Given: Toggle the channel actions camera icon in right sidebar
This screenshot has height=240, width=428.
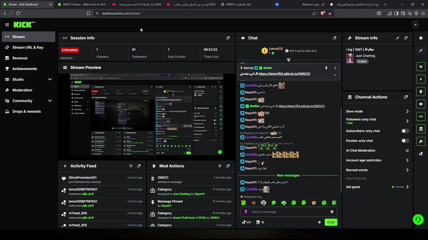Looking at the screenshot, I should pyautogui.click(x=421, y=129).
